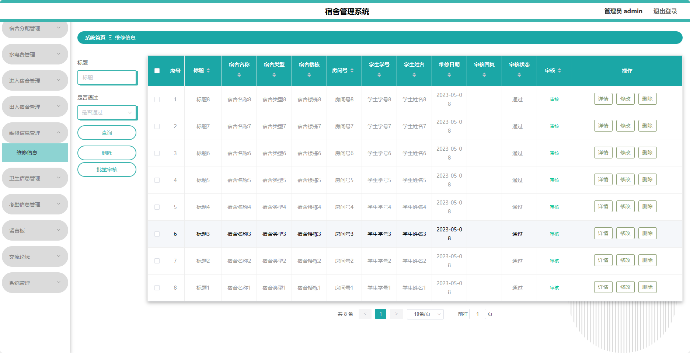Sort by 宿舍类型 column sort arrows
Viewport: 690px width, 353px height.
[x=274, y=75]
